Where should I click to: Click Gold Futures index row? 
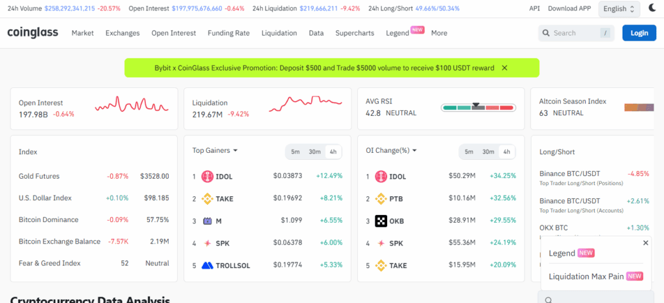(x=94, y=176)
